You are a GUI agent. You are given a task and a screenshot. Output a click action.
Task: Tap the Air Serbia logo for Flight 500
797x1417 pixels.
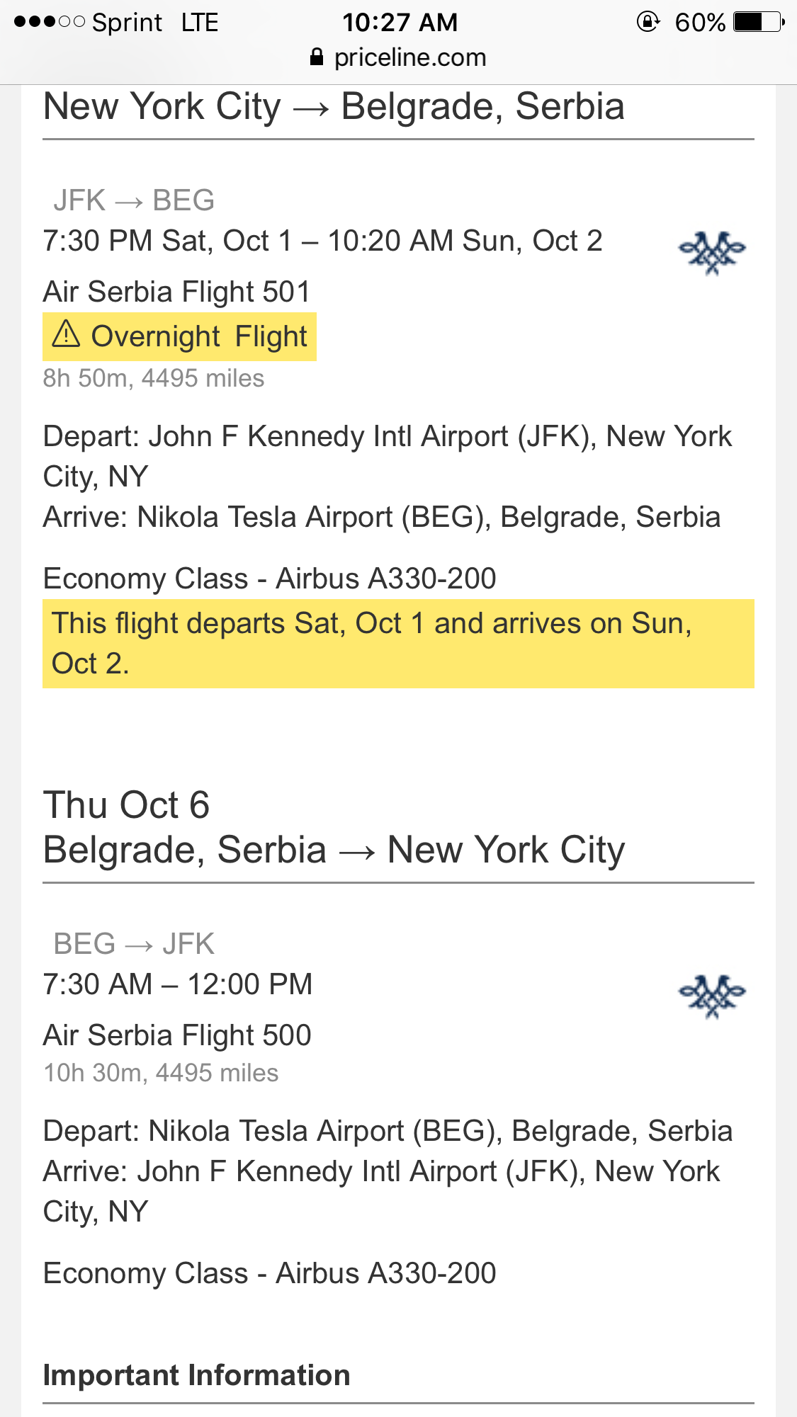pos(712,996)
